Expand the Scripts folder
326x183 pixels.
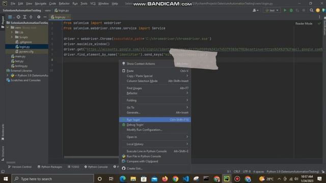pyautogui.click(x=12, y=37)
